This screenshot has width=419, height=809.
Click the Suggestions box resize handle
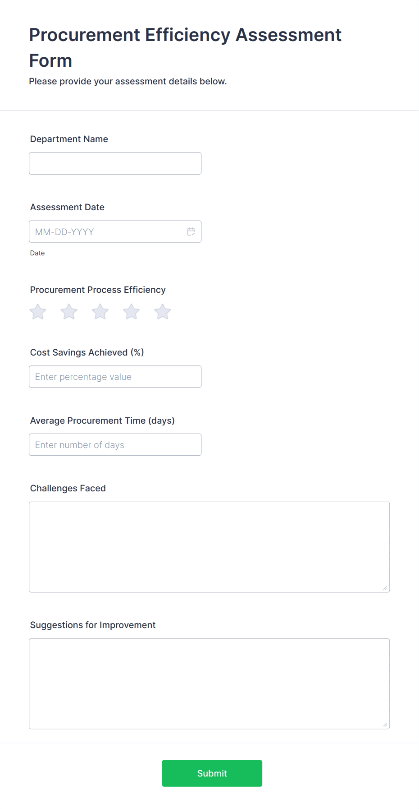tap(385, 724)
